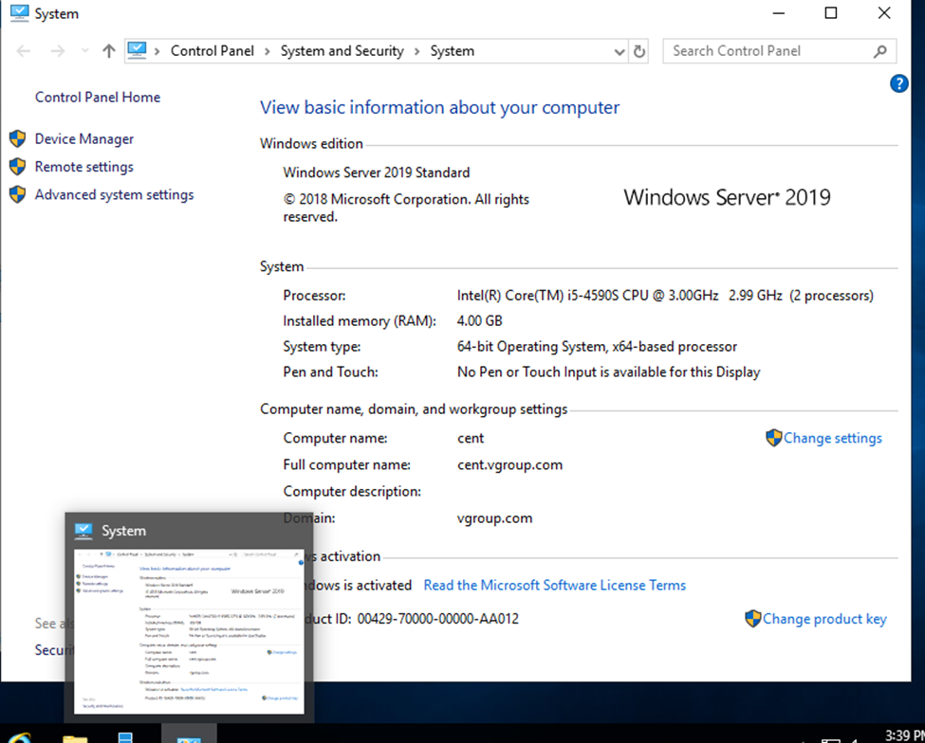Select Control Panel in the breadcrumb path
Image resolution: width=925 pixels, height=743 pixels.
[212, 51]
